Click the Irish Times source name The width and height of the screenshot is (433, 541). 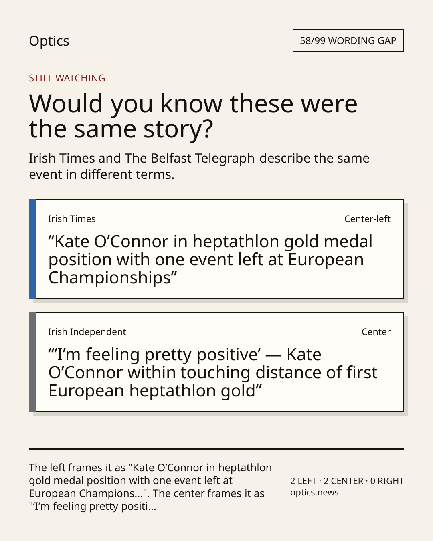pos(72,219)
